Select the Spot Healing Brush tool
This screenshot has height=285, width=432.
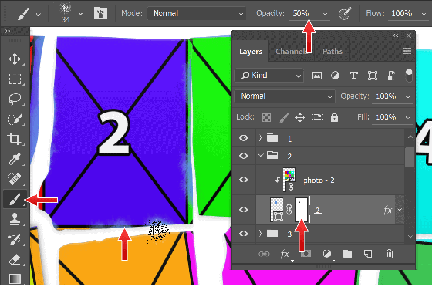[x=15, y=179]
